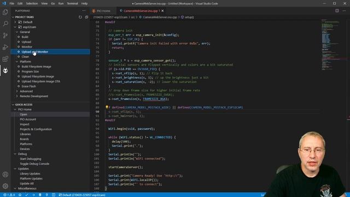Screen dimensions: 350x197
Task: Run the Clean task
Action: point(25,57)
